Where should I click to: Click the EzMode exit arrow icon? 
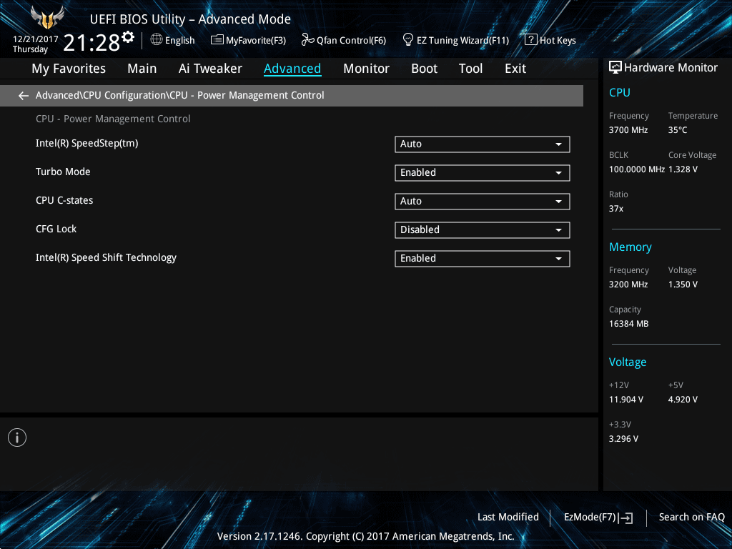click(x=626, y=518)
